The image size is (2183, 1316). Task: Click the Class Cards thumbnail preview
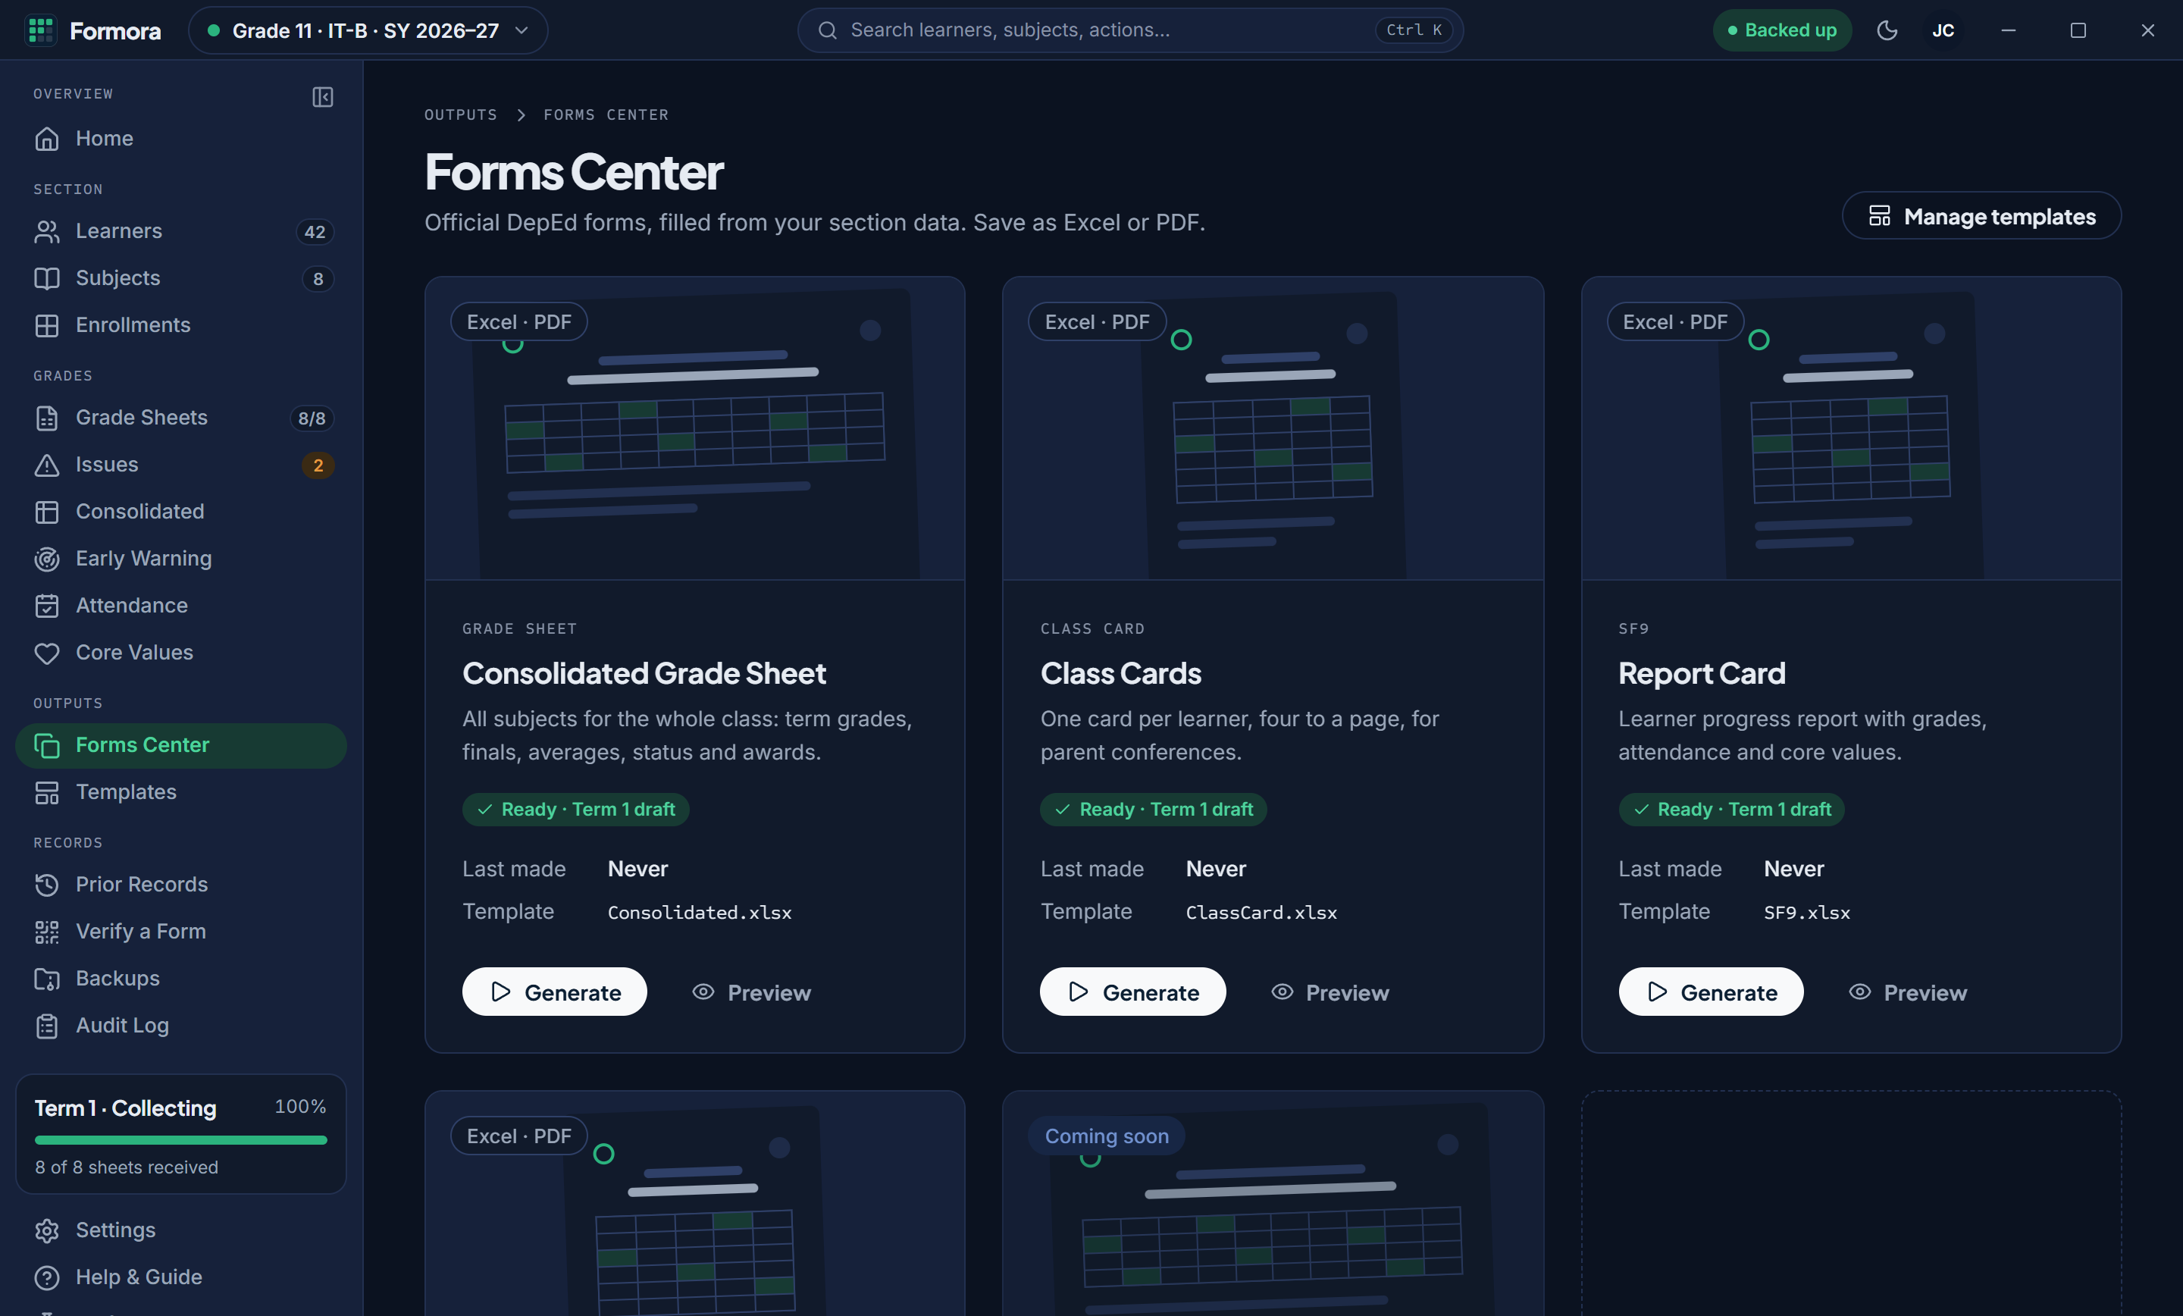point(1272,429)
